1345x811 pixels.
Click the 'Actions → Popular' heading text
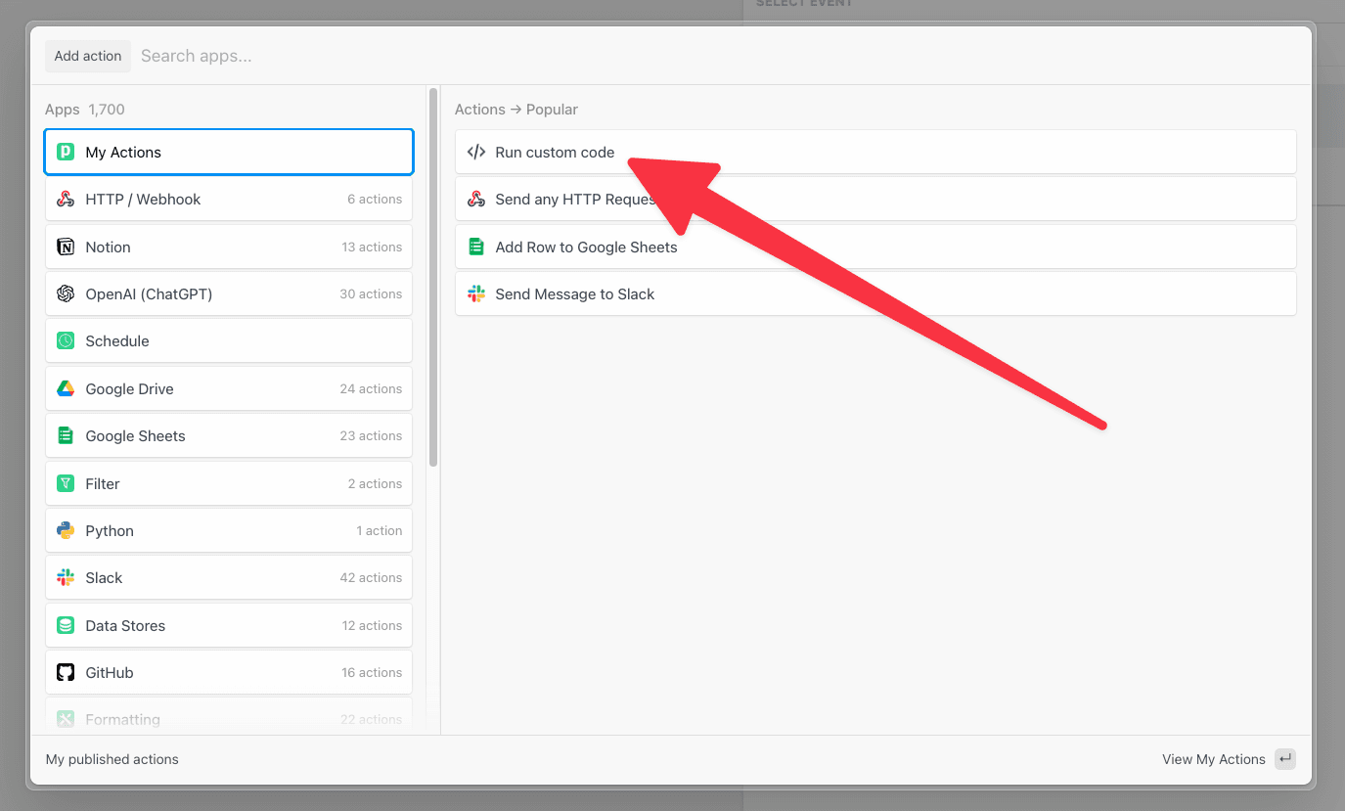(x=516, y=110)
